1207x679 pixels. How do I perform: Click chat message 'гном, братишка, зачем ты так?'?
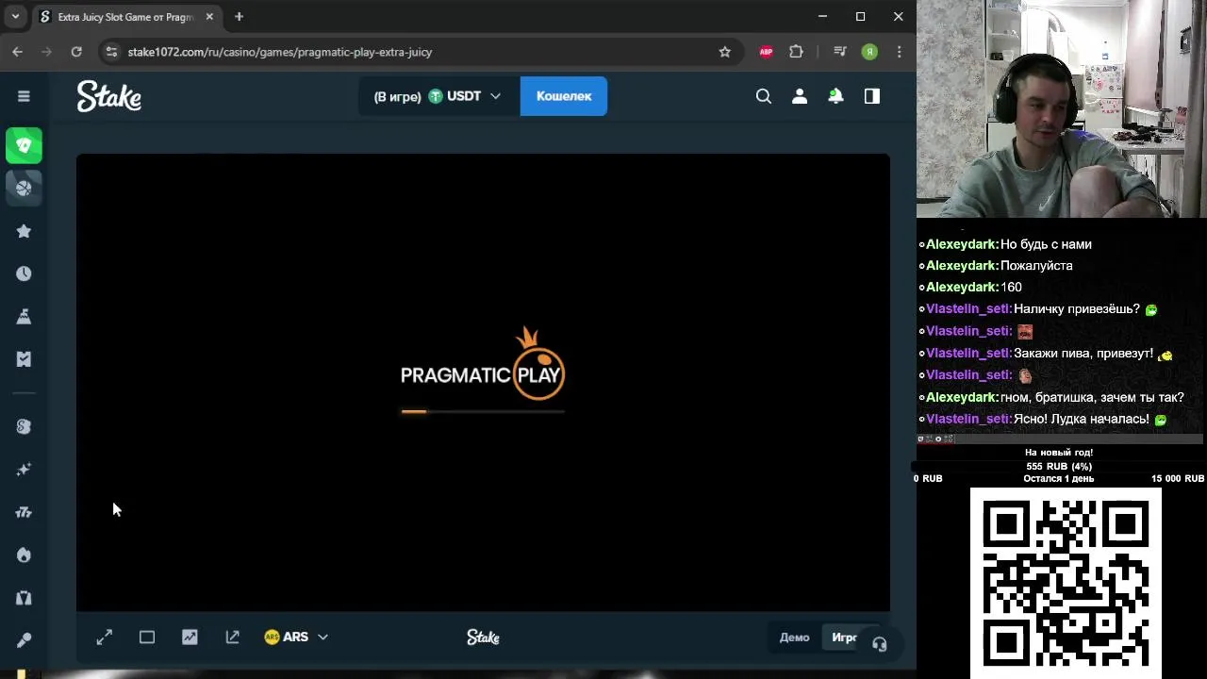[1092, 397]
